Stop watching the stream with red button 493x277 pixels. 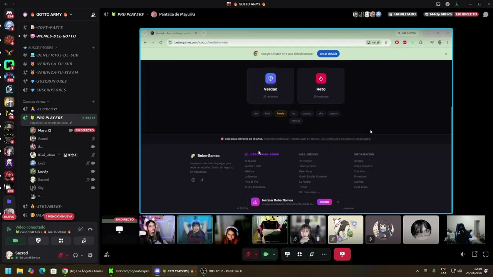coord(342,254)
